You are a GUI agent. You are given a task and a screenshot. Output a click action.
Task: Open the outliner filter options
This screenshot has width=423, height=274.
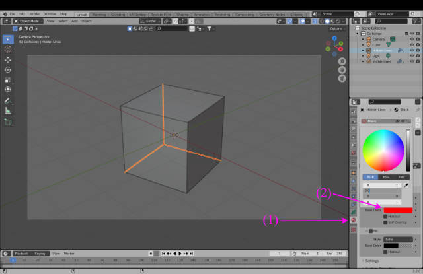click(416, 21)
